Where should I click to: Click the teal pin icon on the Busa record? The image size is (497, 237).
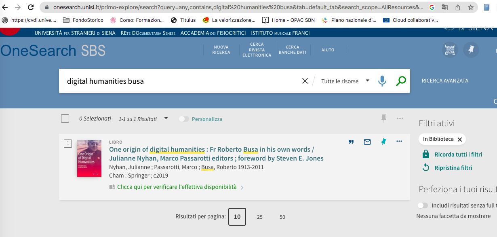383,142
